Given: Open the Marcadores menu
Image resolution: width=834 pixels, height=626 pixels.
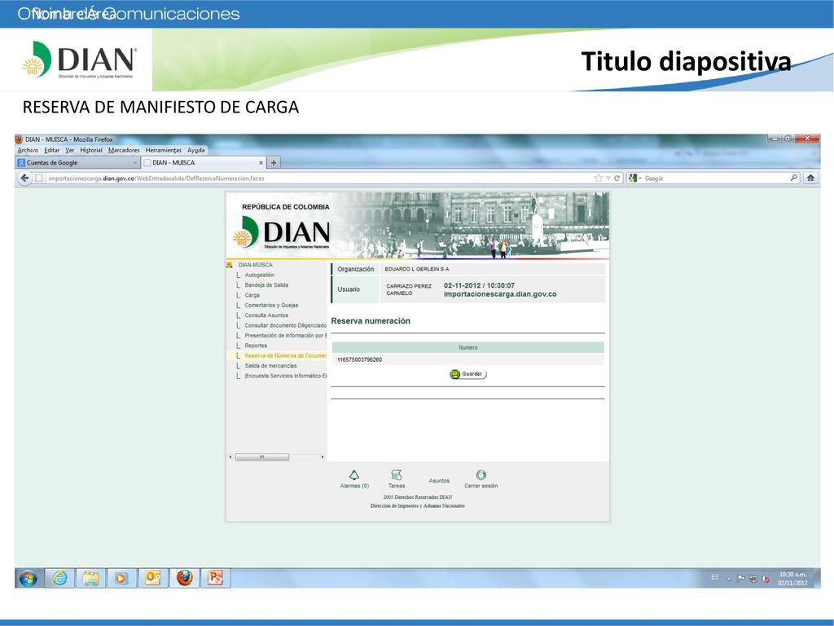Looking at the screenshot, I should click(124, 150).
